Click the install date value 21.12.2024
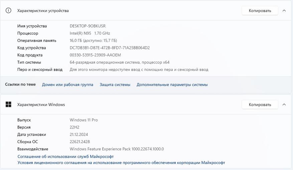The height and width of the screenshot is (170, 293). pyautogui.click(x=79, y=134)
